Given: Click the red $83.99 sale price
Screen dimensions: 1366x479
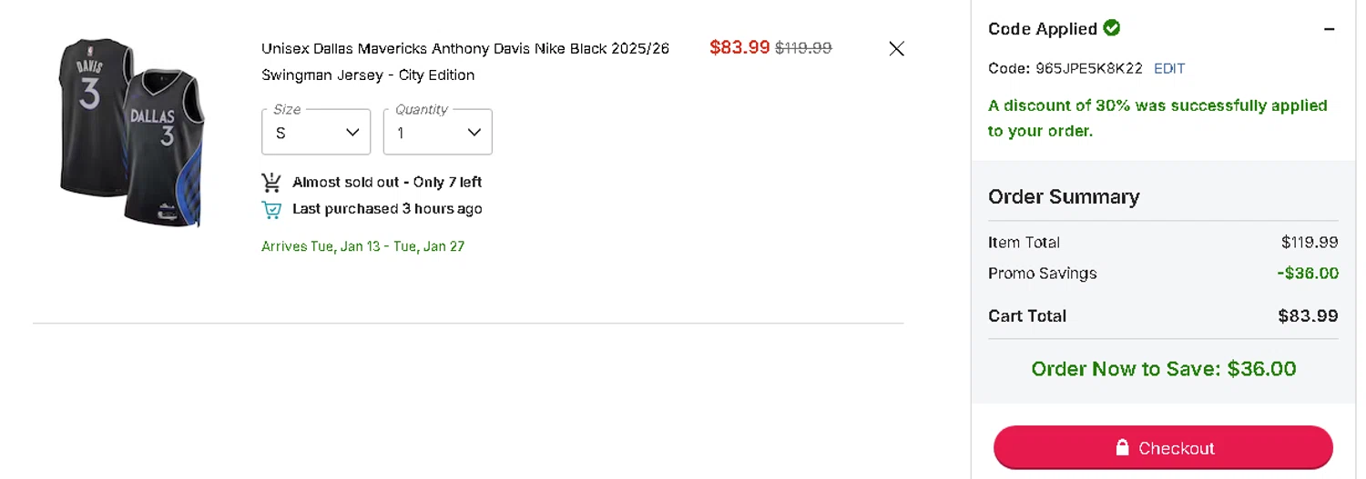Looking at the screenshot, I should [x=739, y=48].
